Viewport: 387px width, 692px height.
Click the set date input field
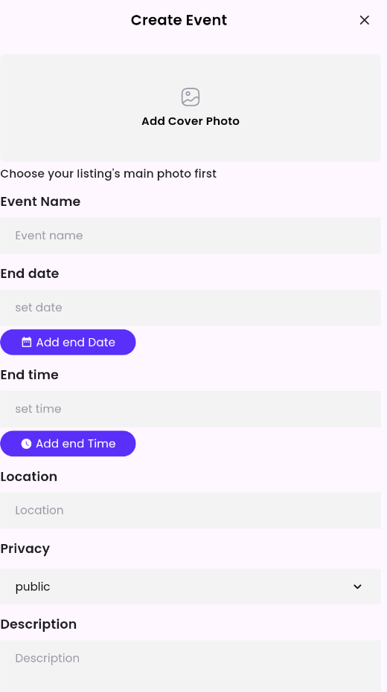(191, 308)
